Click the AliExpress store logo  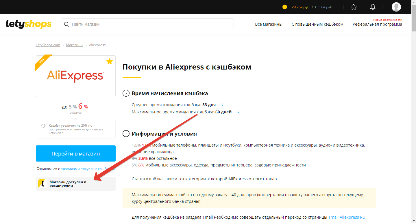click(76, 76)
